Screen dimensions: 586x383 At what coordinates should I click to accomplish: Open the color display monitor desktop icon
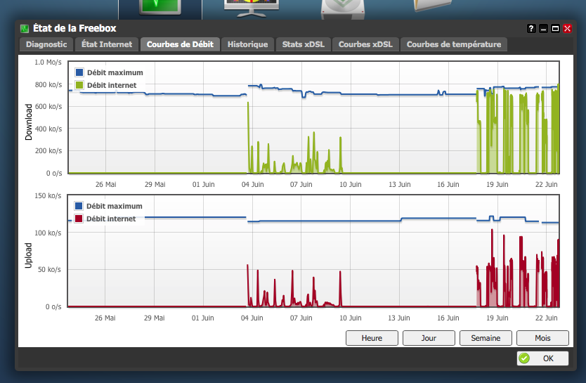(251, 8)
